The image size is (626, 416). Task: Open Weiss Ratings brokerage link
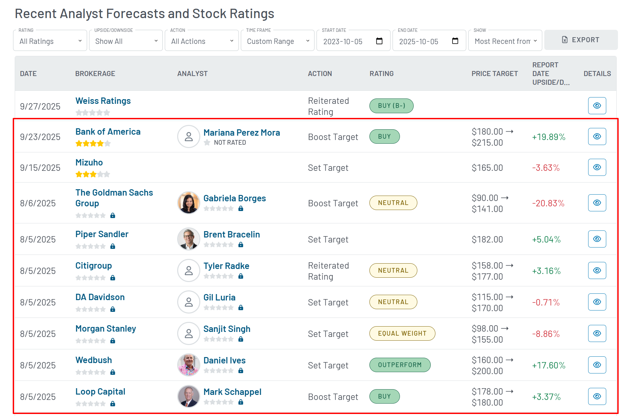pyautogui.click(x=103, y=101)
